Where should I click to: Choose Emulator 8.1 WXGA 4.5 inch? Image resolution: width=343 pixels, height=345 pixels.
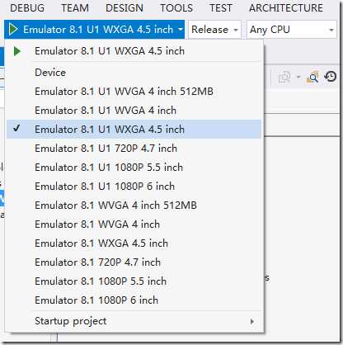(x=134, y=243)
